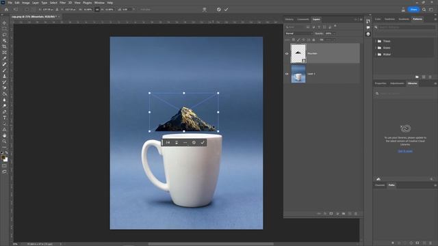Open the blend mode Normal dropdown
The width and height of the screenshot is (438, 246).
click(298, 33)
